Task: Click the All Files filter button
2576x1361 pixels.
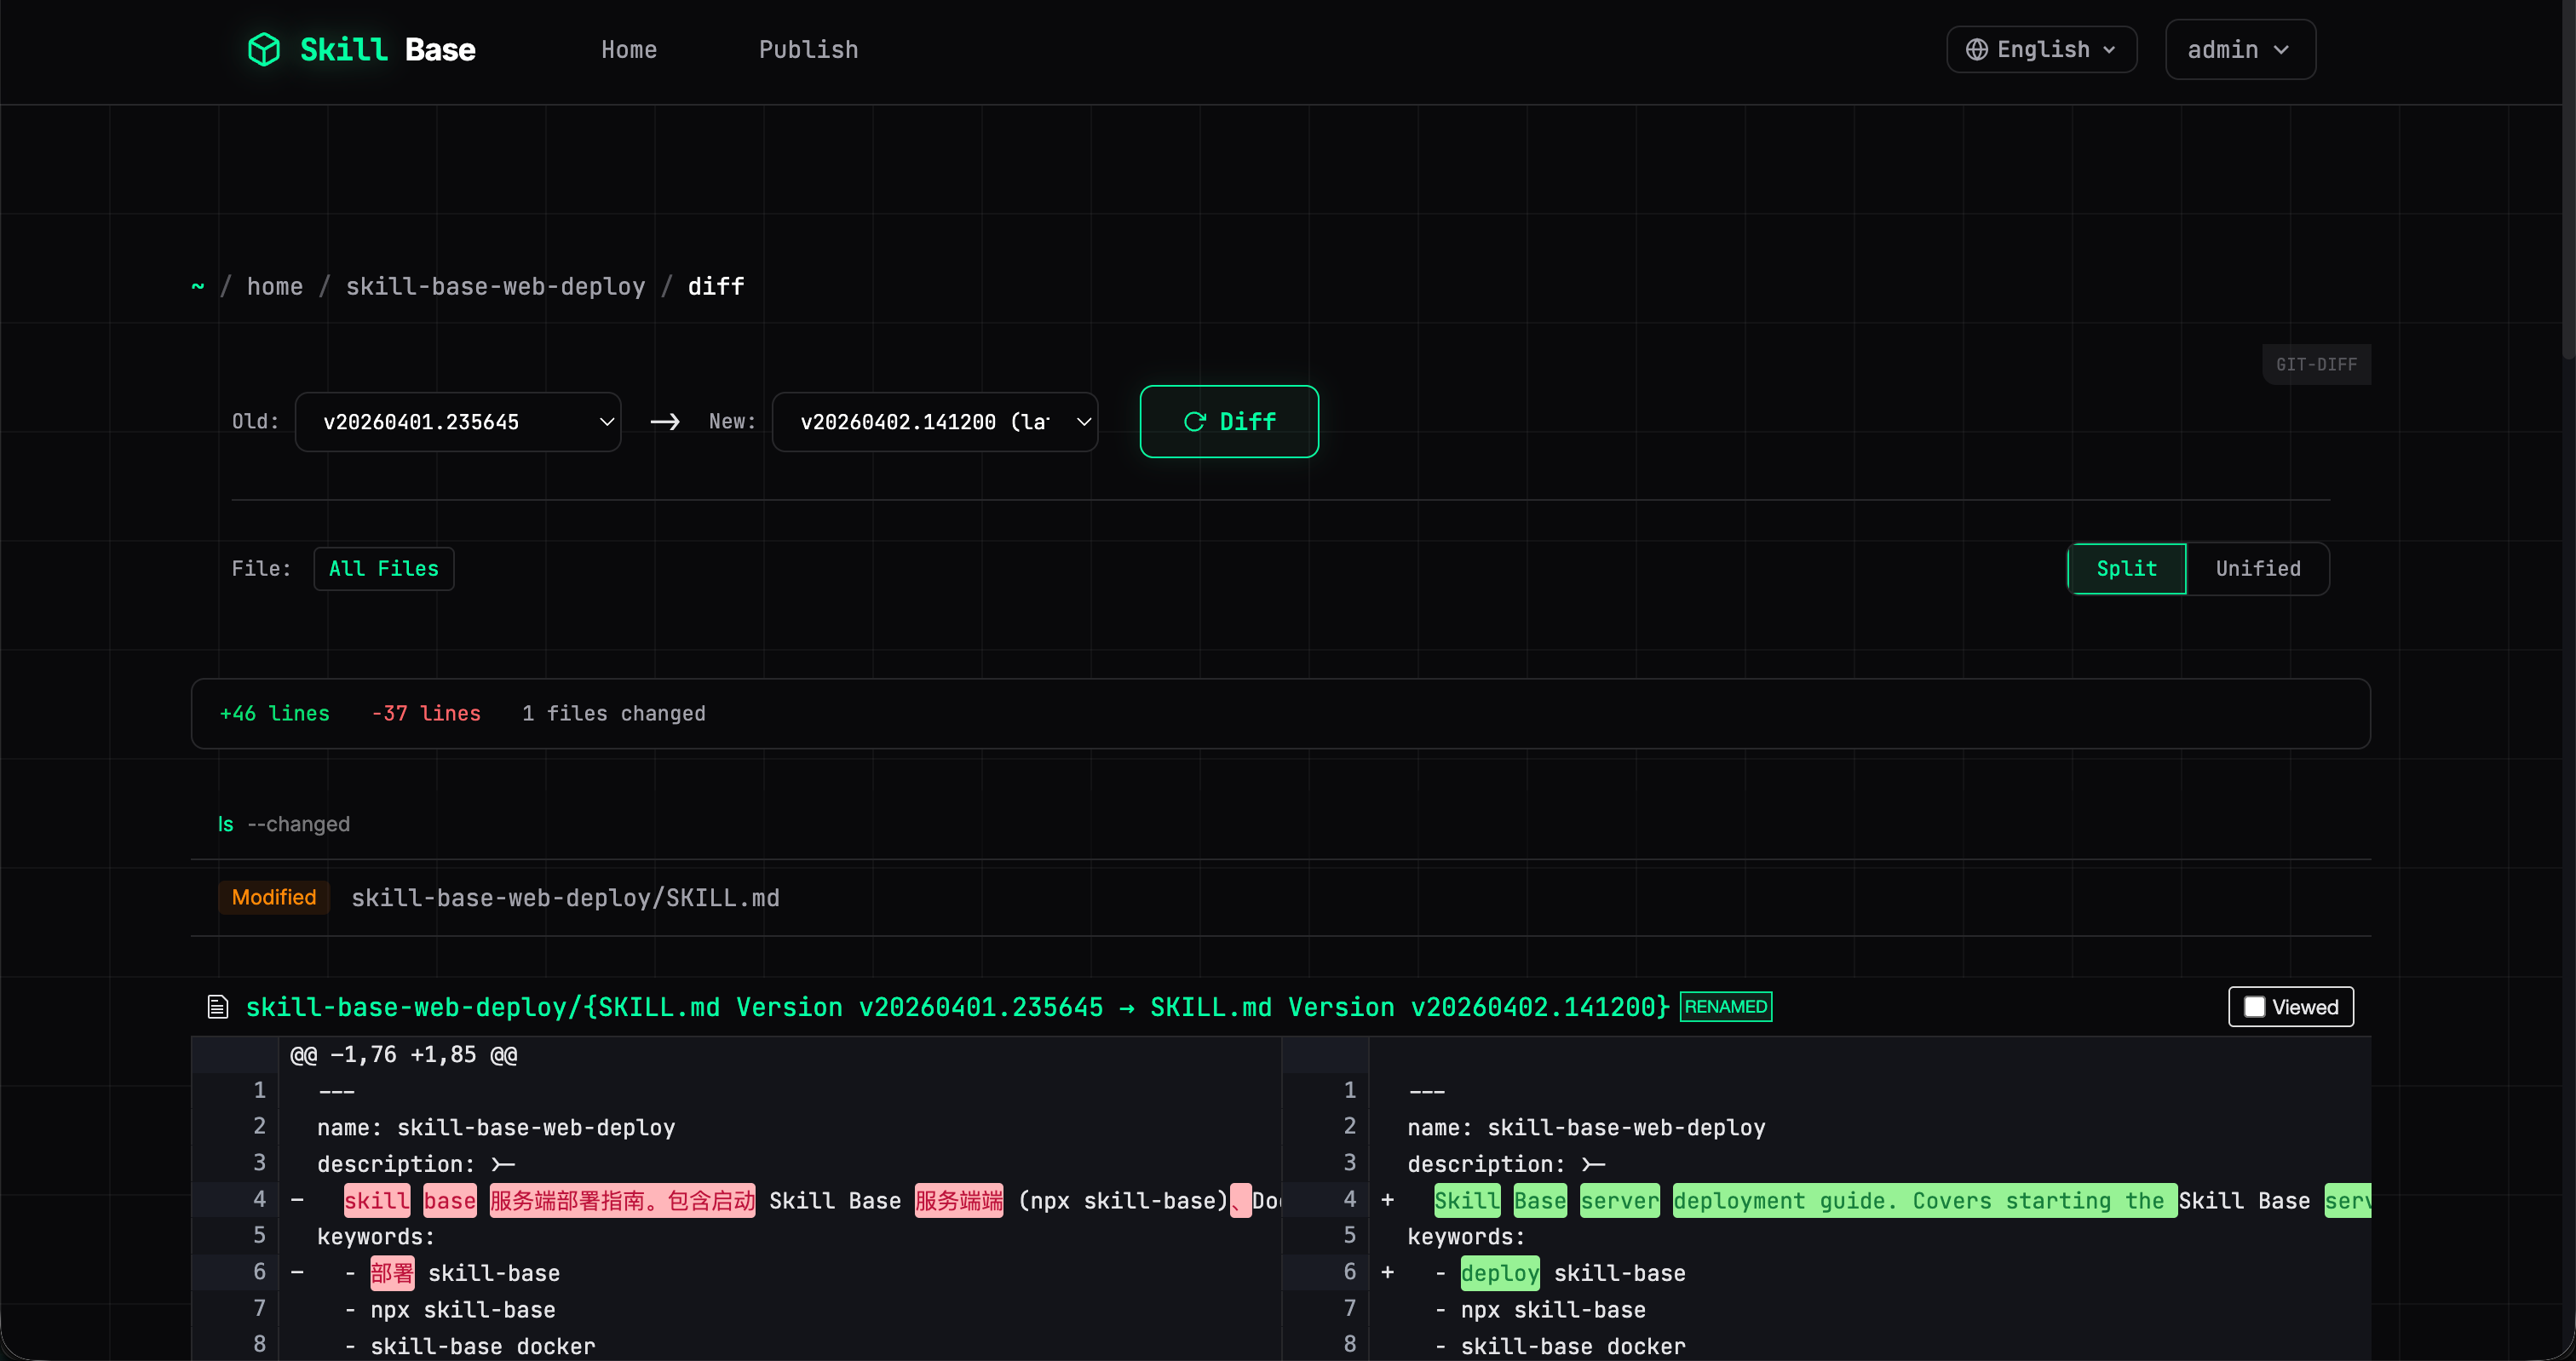Action: 383,568
